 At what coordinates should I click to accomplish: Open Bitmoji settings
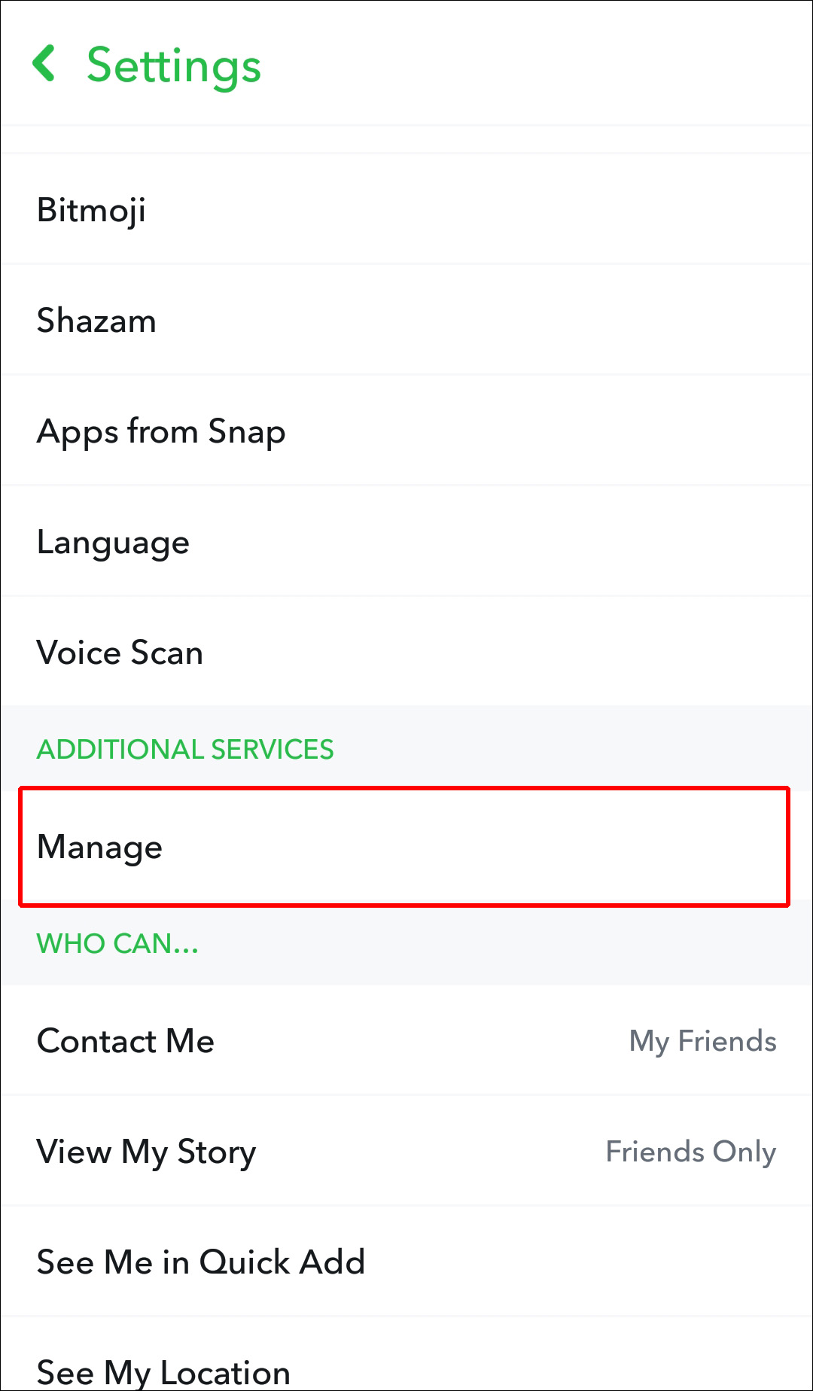[x=92, y=210]
